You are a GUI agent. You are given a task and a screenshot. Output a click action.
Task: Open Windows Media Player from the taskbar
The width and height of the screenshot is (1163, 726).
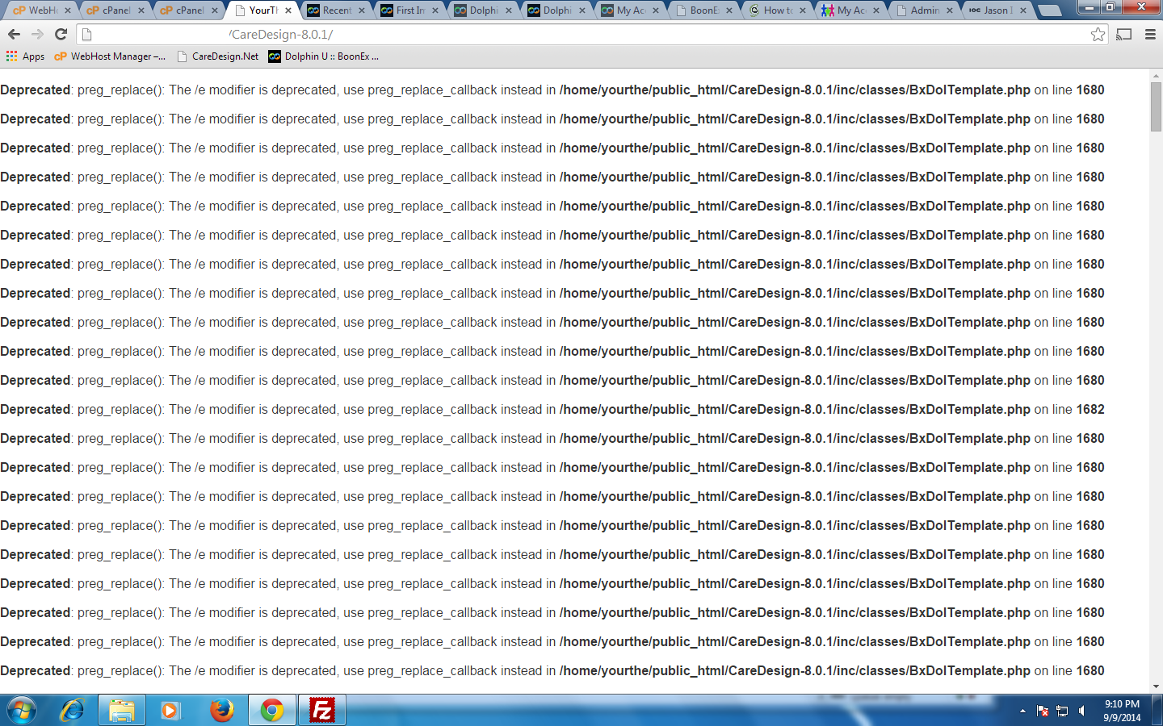[170, 710]
